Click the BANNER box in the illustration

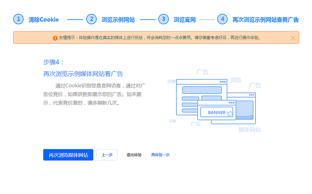[217, 112]
